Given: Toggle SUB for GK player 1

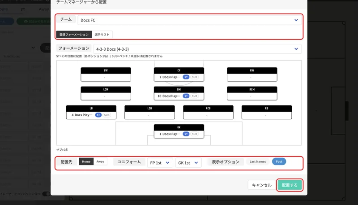Looking at the screenshot, I should 195,134.
